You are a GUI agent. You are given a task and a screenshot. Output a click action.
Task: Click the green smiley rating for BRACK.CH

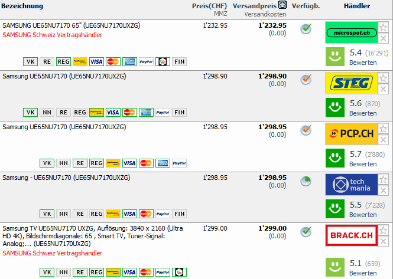pyautogui.click(x=335, y=268)
